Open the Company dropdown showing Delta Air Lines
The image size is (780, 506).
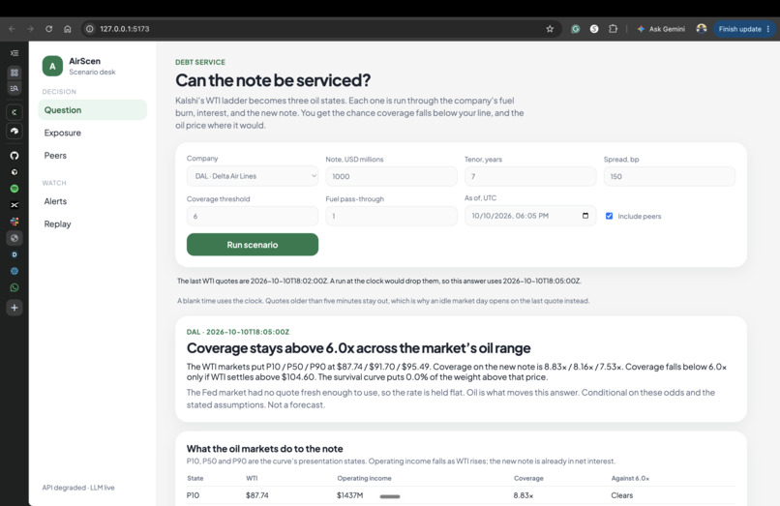[x=253, y=176]
